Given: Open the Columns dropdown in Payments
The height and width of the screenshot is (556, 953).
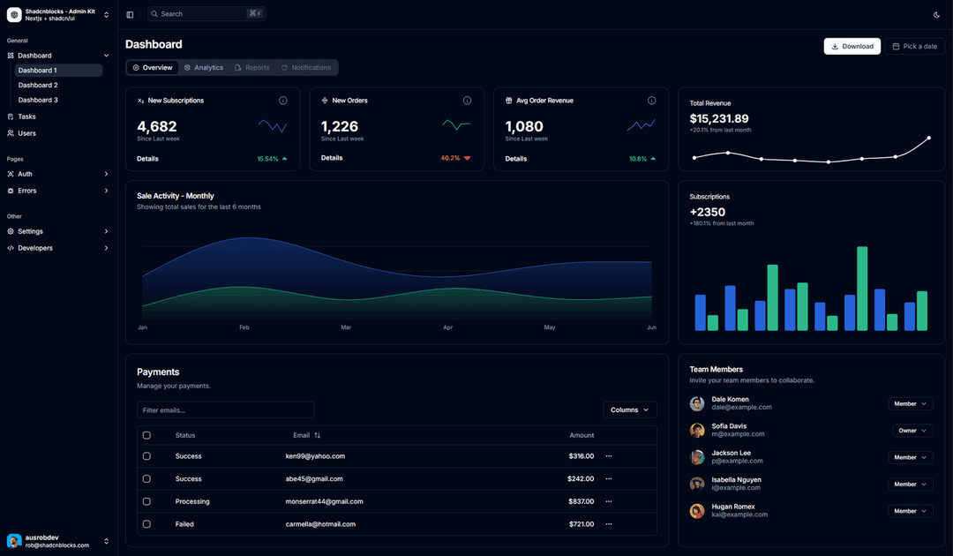Looking at the screenshot, I should coord(629,409).
